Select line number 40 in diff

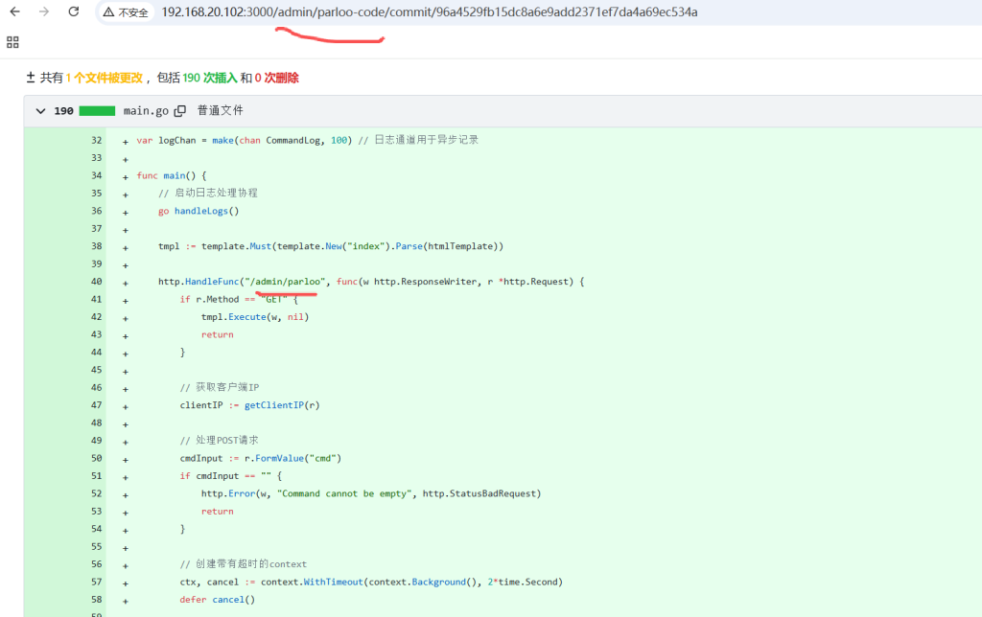pyautogui.click(x=95, y=282)
